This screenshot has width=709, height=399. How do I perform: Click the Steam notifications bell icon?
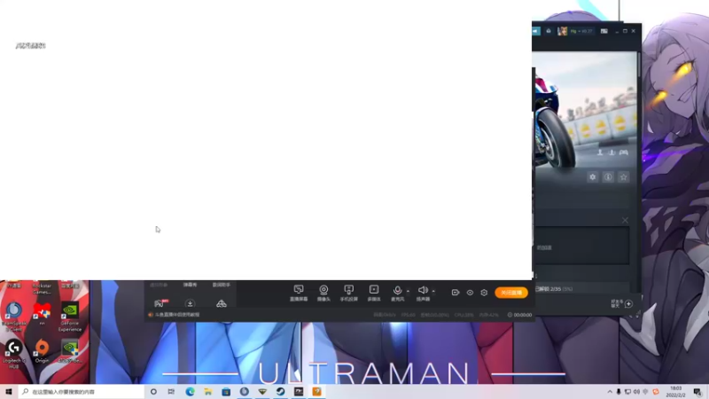[x=549, y=31]
